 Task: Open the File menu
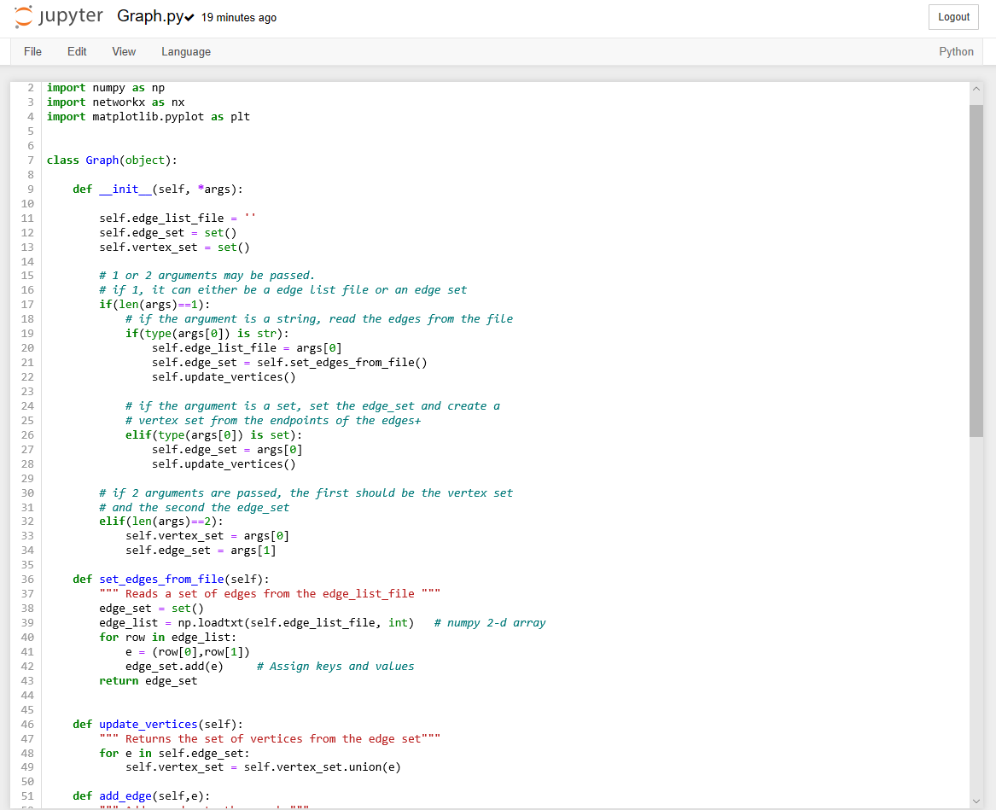(x=32, y=51)
